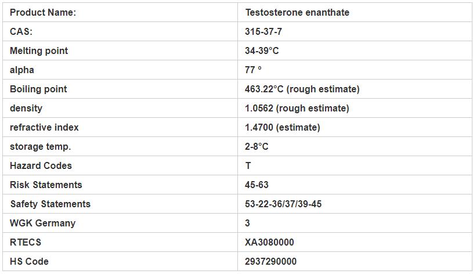473x274 pixels.
Task: Select the CAS number 315-37-7
Action: [x=263, y=31]
